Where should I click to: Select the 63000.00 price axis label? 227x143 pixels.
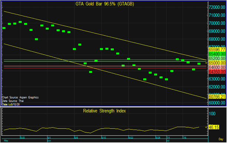pyautogui.click(x=217, y=79)
